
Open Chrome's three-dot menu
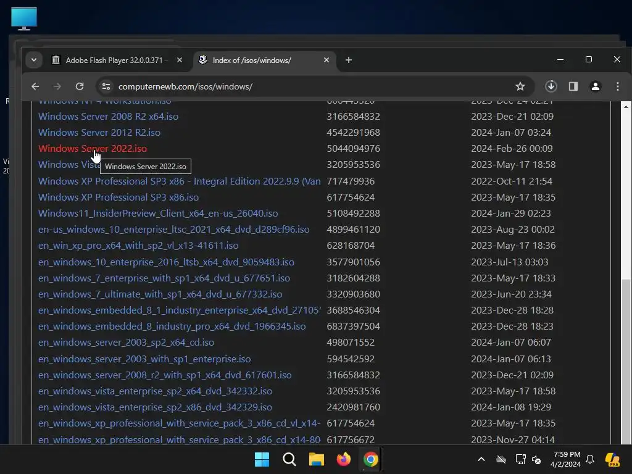[617, 86]
